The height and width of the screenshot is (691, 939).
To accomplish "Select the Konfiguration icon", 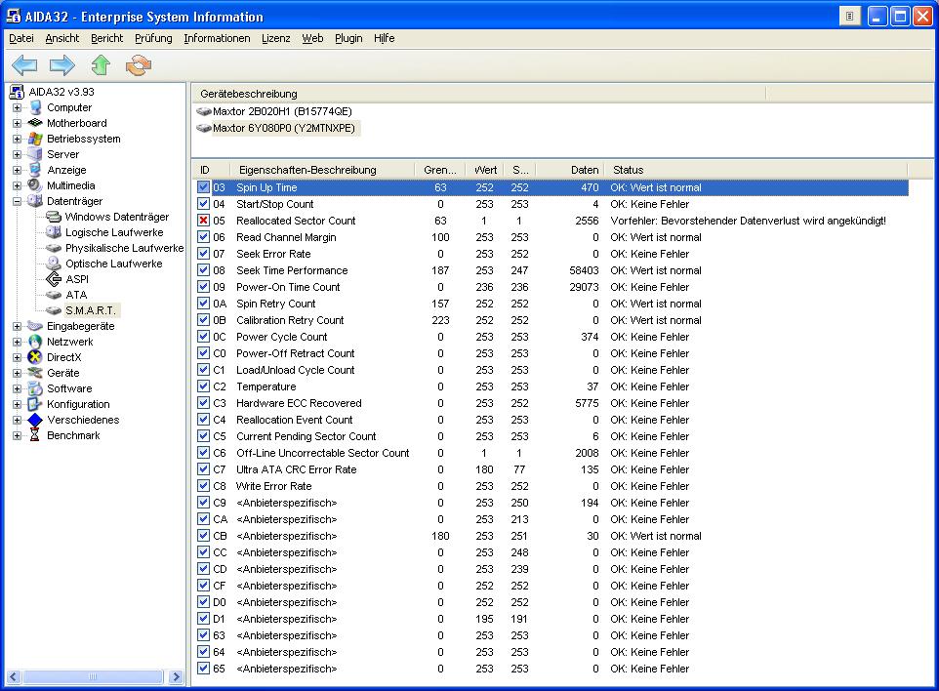I will [x=35, y=404].
